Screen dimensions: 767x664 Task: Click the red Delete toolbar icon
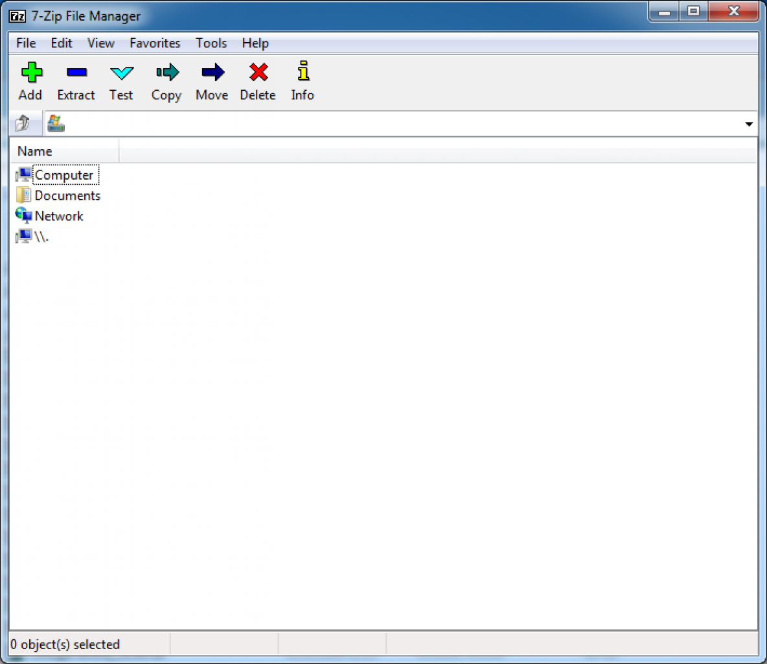(x=258, y=73)
